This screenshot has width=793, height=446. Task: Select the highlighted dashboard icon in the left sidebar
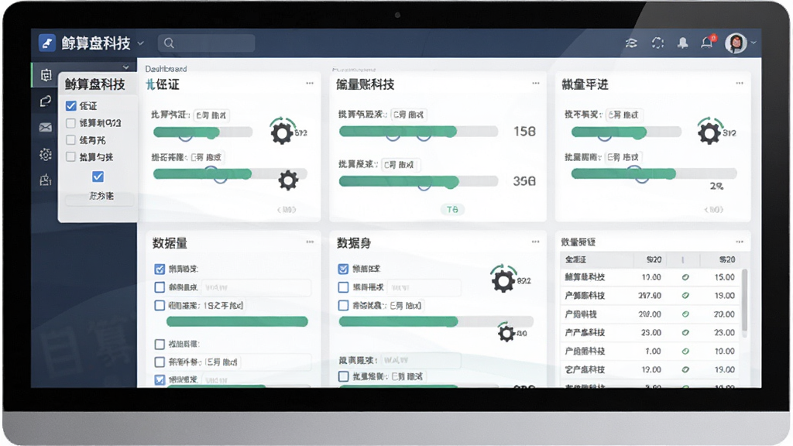[46, 75]
